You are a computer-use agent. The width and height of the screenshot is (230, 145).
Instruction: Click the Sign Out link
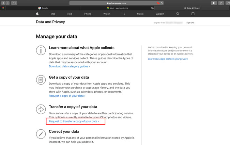(190, 22)
